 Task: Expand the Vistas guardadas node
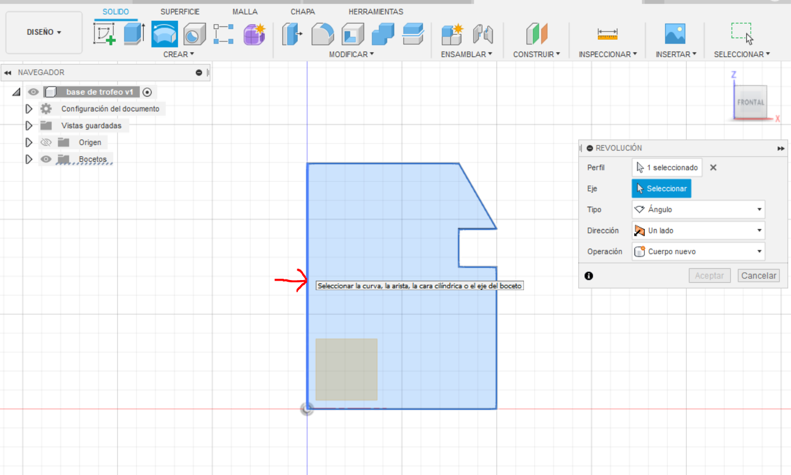pyautogui.click(x=29, y=125)
